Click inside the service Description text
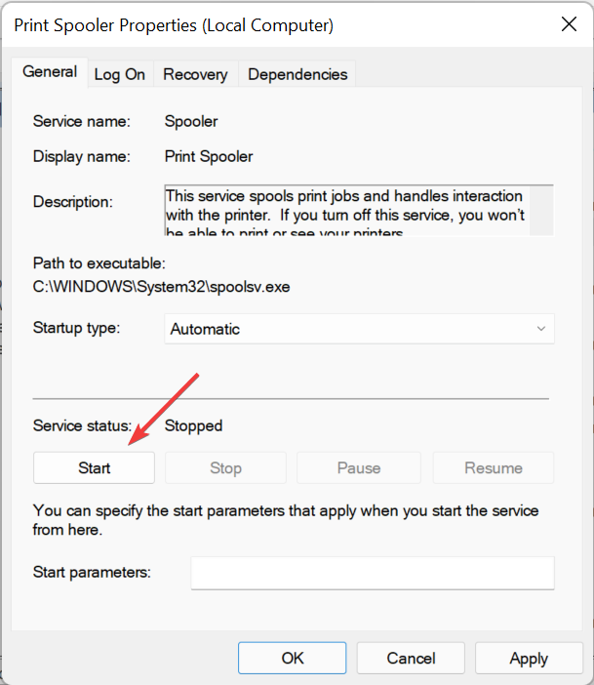The height and width of the screenshot is (685, 594). pos(347,211)
